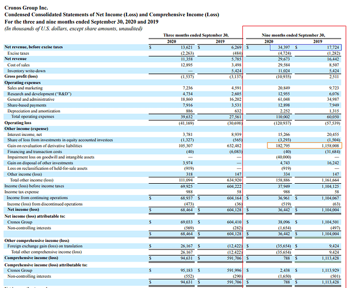
Task: Click the "Net income (loss) attributable to:" heading
Action: pos(35,216)
